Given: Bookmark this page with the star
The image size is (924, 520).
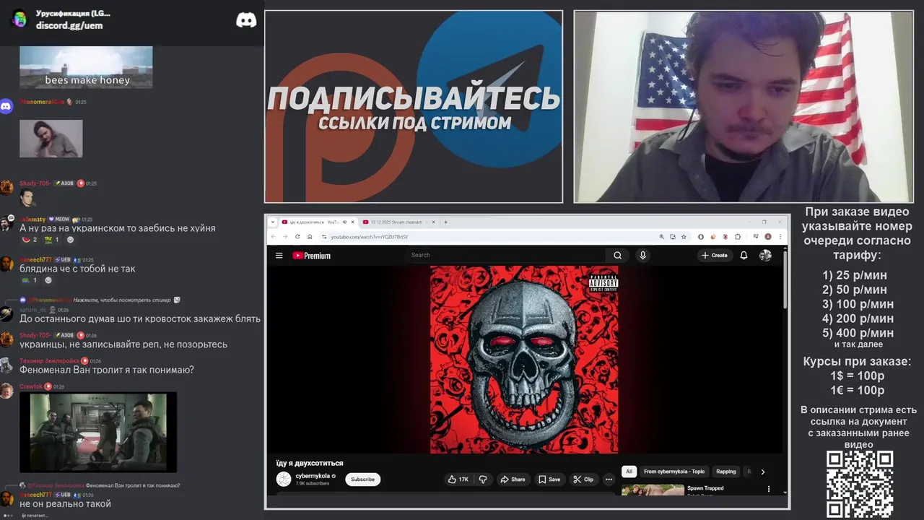Looking at the screenshot, I should pos(684,236).
